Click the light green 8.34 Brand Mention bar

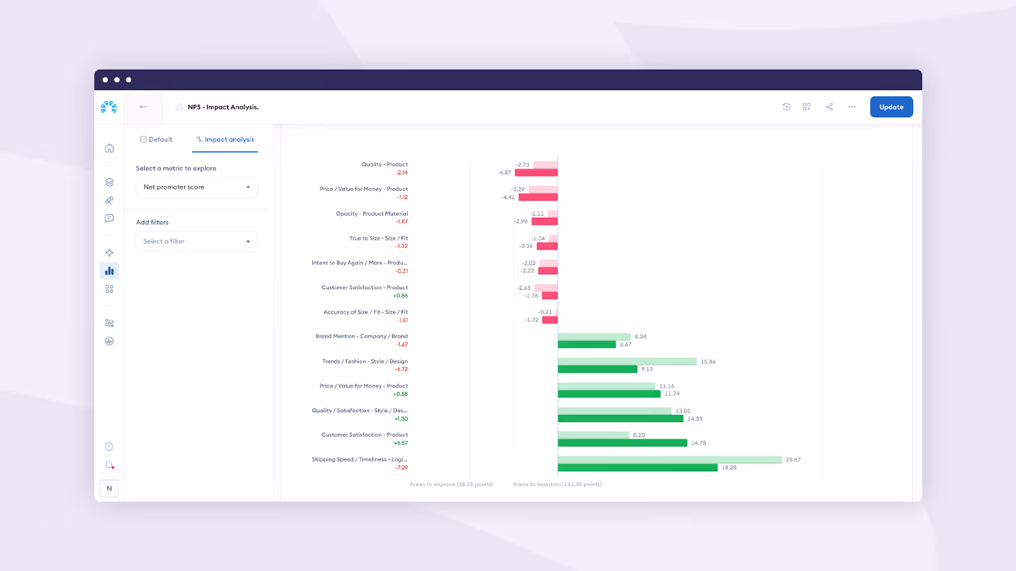(x=594, y=337)
